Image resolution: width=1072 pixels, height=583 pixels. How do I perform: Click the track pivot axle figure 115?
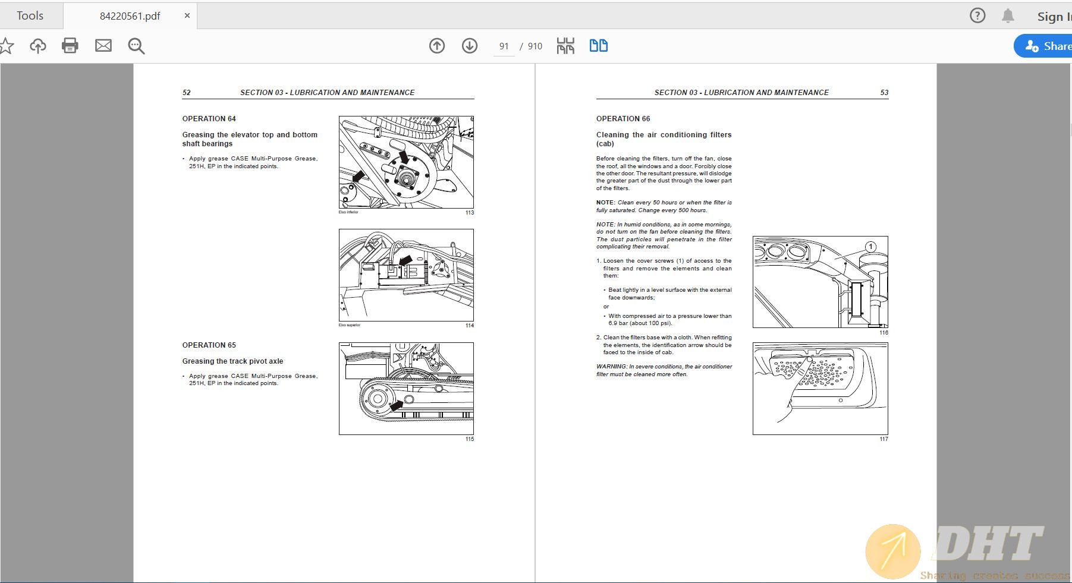tap(406, 389)
